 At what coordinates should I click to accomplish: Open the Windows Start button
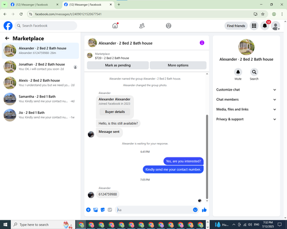click(5, 224)
